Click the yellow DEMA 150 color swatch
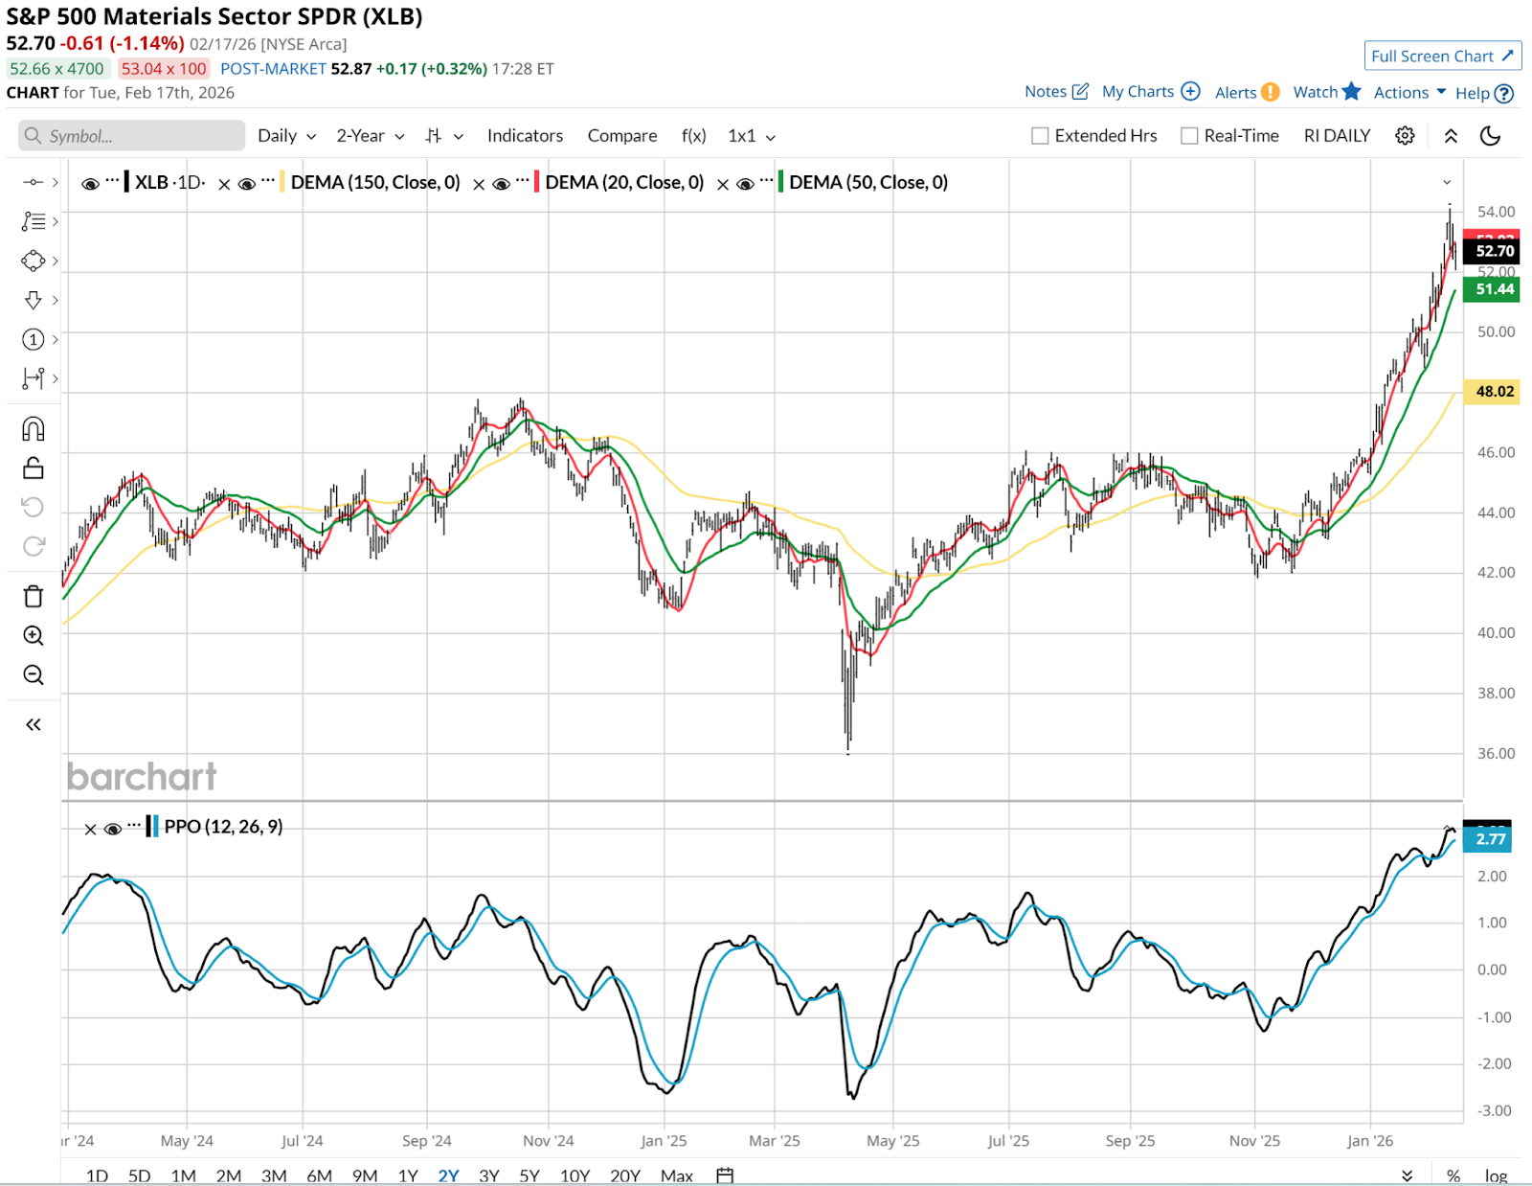 (x=282, y=182)
